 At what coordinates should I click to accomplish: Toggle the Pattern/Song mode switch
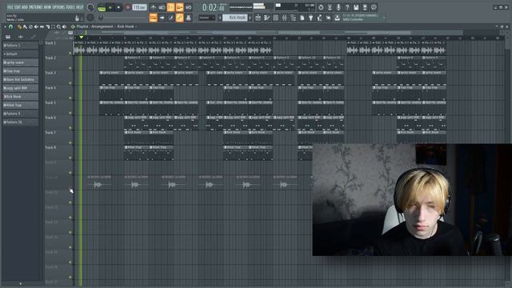coord(102,8)
